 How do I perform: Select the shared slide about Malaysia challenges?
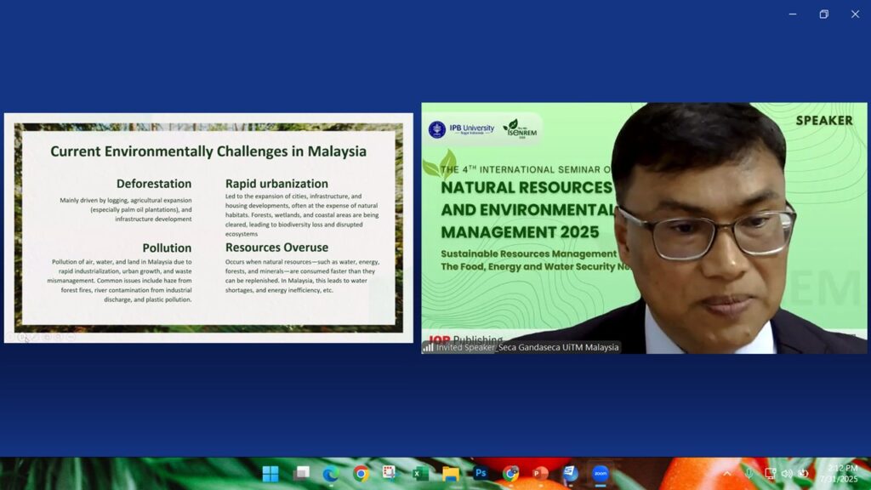pos(208,227)
